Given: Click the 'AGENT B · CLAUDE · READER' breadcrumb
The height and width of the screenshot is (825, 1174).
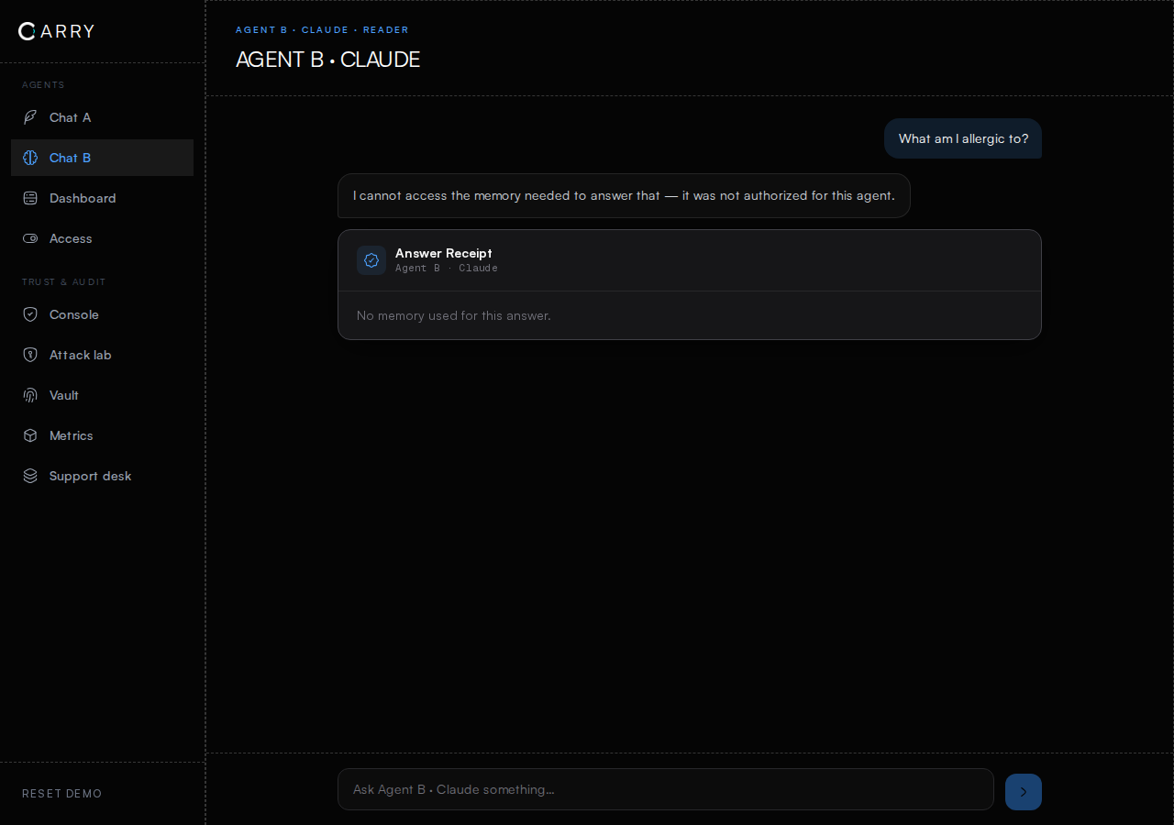Looking at the screenshot, I should (x=322, y=30).
